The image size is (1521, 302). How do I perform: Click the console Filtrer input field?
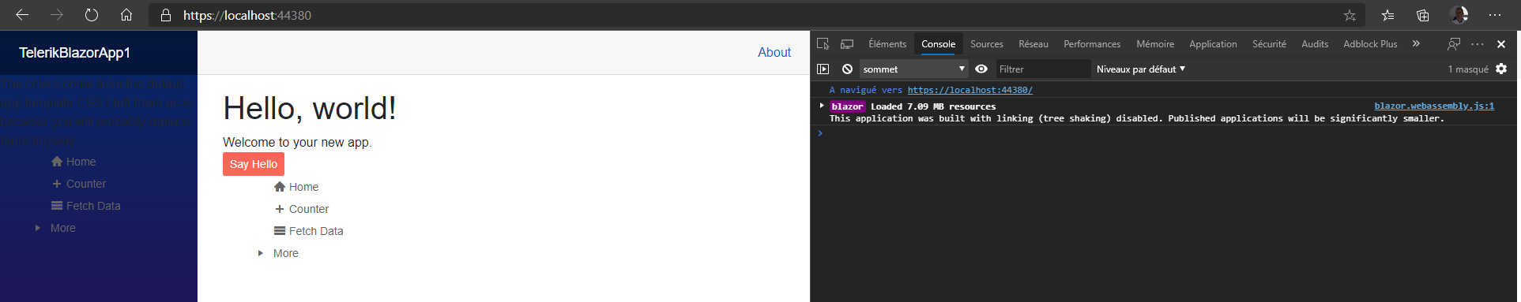1043,69
